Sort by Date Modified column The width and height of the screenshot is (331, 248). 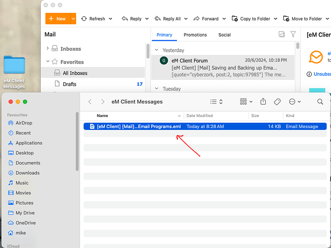click(x=199, y=116)
